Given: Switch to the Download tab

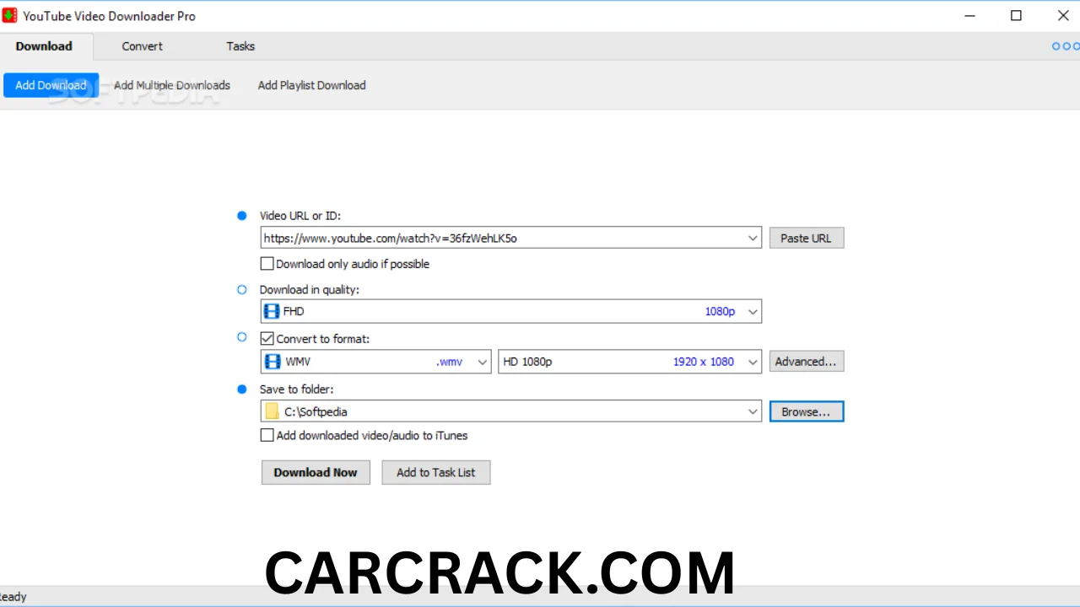Looking at the screenshot, I should [x=44, y=46].
